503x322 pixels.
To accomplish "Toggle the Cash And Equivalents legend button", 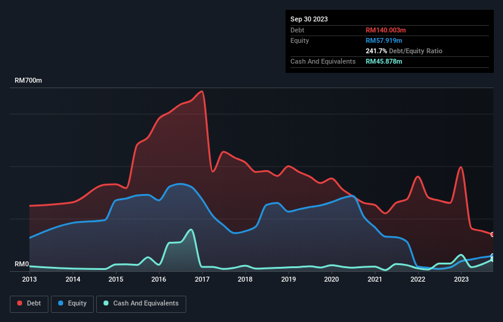I will [x=141, y=304].
